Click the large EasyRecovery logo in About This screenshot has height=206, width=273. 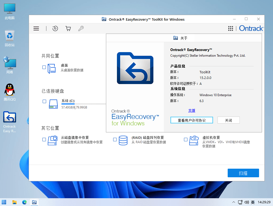[135, 68]
